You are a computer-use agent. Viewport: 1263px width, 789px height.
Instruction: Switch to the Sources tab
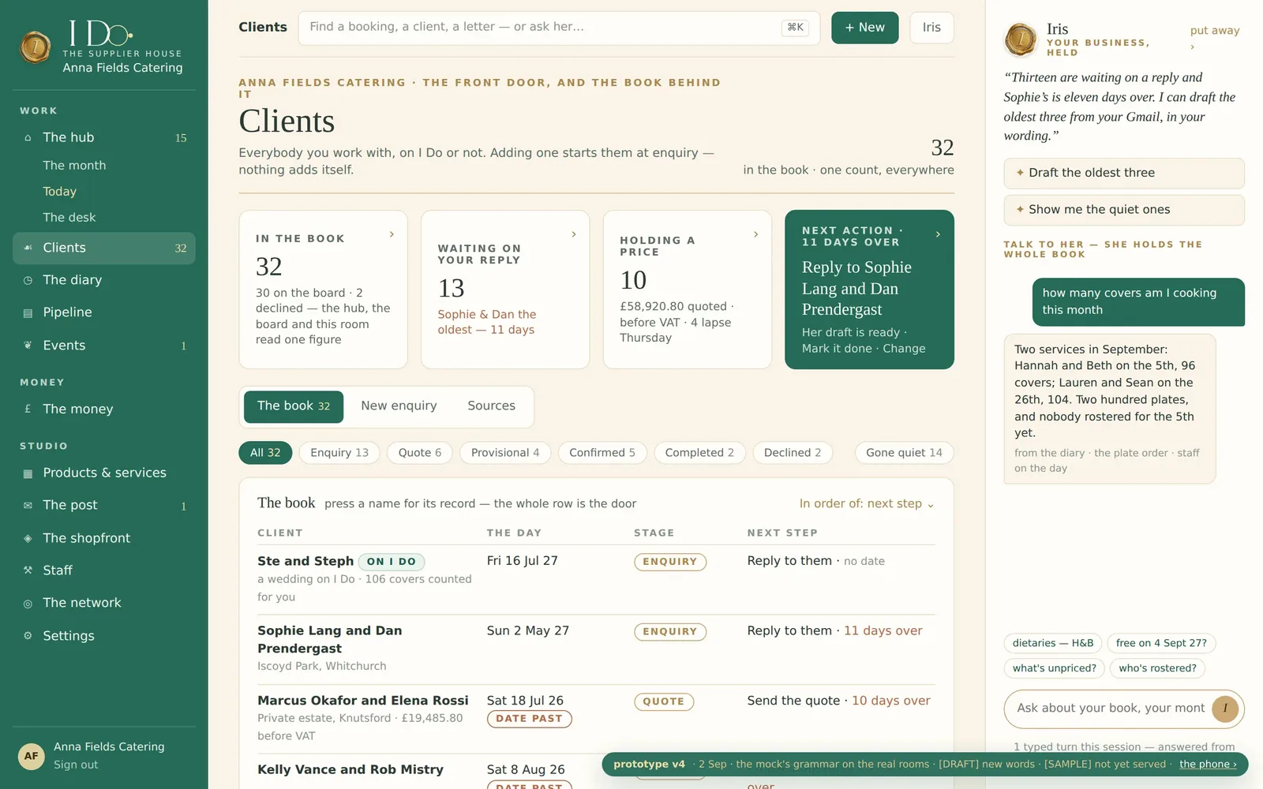pos(491,406)
